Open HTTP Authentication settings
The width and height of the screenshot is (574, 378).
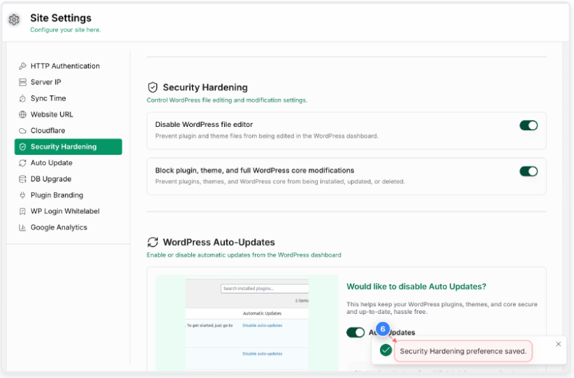[68, 66]
